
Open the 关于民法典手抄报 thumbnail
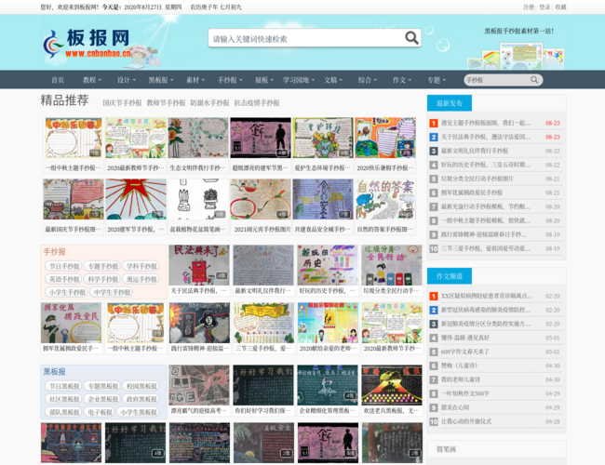click(x=199, y=265)
